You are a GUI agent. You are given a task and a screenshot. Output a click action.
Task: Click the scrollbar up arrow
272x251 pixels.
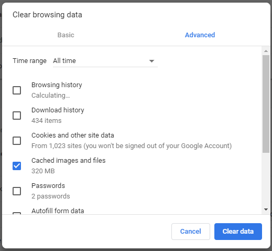point(266,51)
